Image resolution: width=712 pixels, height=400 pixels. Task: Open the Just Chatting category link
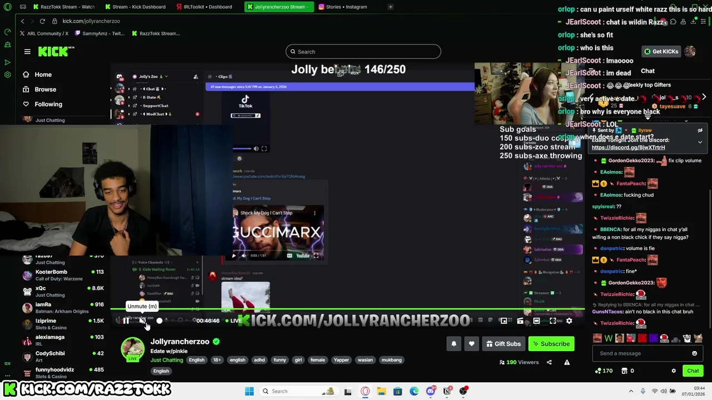pyautogui.click(x=167, y=360)
